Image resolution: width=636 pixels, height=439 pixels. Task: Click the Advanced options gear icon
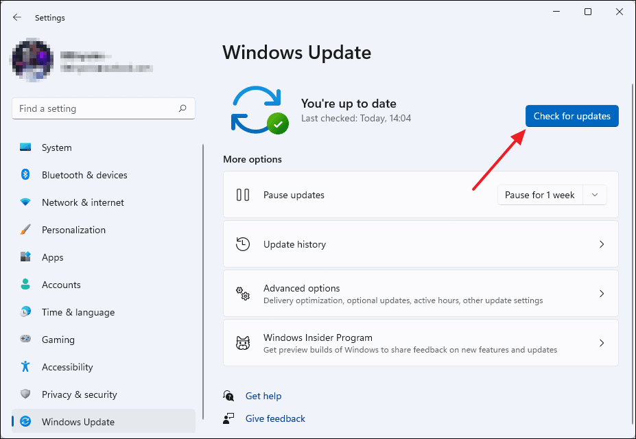(x=242, y=294)
